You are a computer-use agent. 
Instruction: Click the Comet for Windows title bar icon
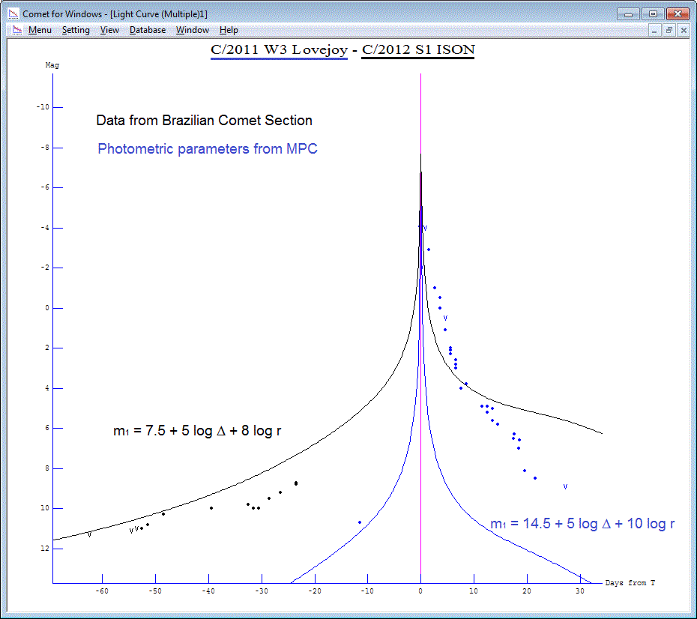pos(13,14)
